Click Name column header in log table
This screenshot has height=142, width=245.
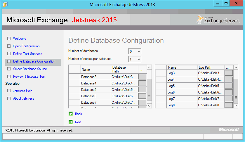click(x=182, y=67)
